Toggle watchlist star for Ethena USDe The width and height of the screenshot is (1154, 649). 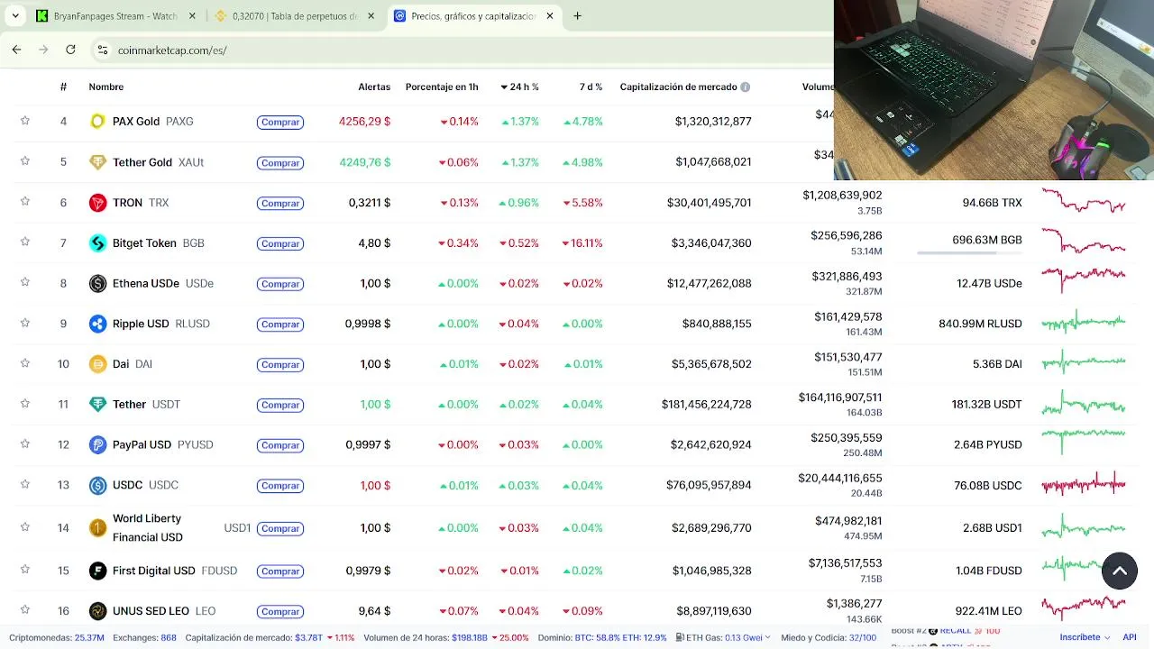[25, 282]
